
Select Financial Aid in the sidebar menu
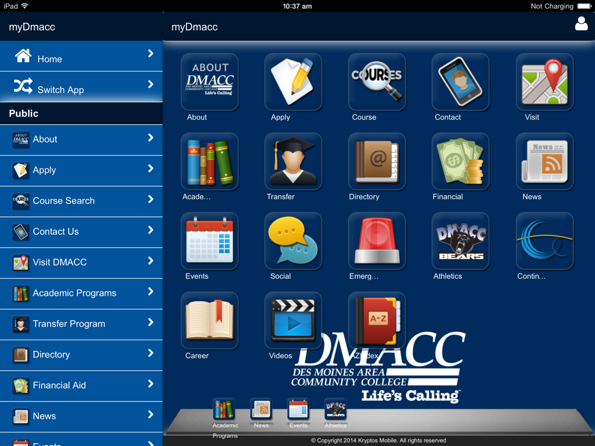[81, 386]
